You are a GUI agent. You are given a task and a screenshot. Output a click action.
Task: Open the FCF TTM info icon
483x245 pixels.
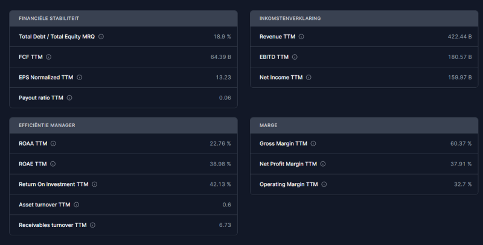(x=49, y=57)
